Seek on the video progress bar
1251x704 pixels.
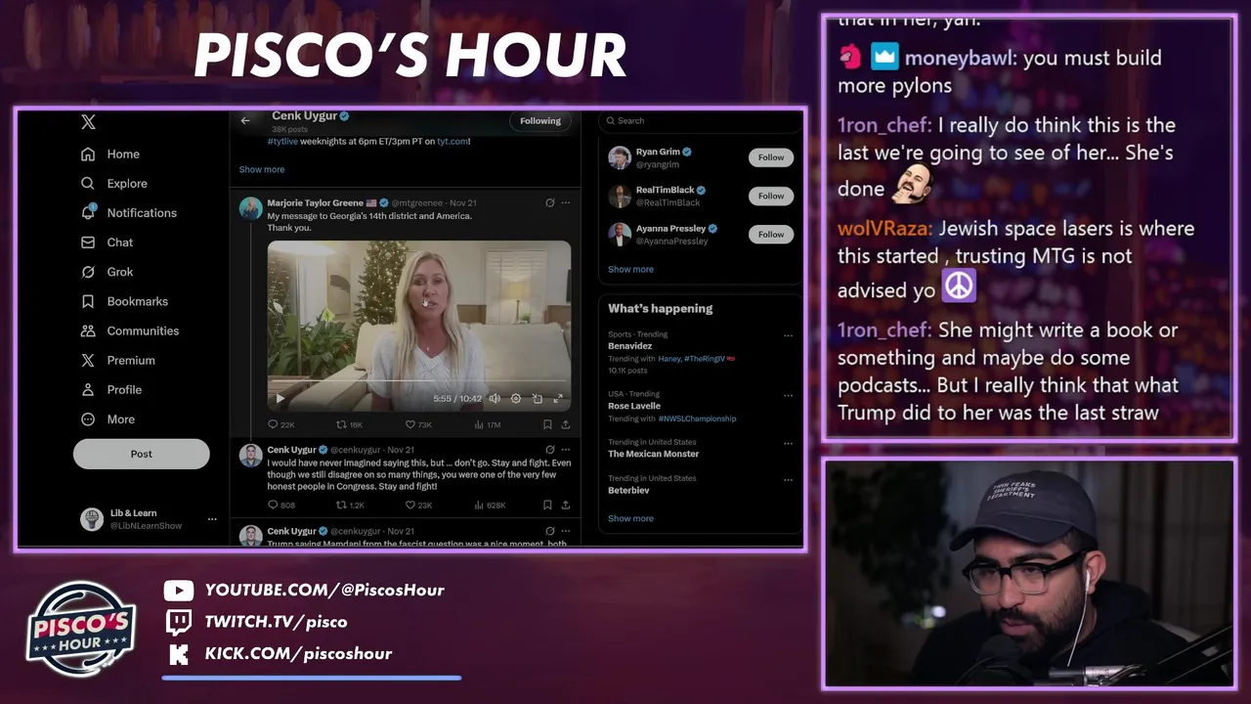pyautogui.click(x=418, y=379)
